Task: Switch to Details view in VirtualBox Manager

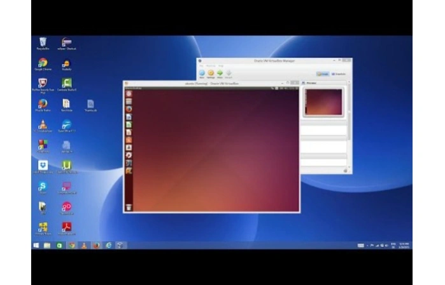Action: pyautogui.click(x=323, y=74)
